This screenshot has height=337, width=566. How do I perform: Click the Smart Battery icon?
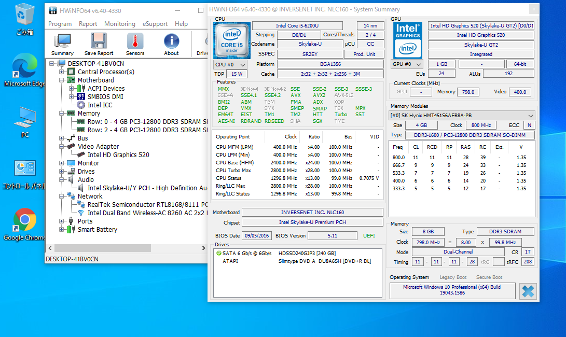tap(71, 230)
